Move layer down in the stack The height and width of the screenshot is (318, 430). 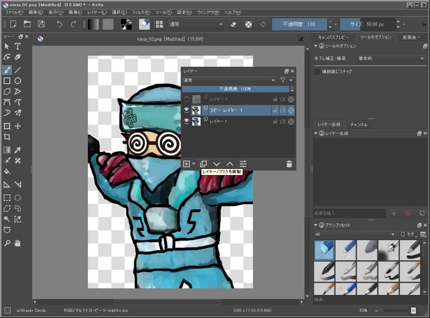click(x=217, y=164)
